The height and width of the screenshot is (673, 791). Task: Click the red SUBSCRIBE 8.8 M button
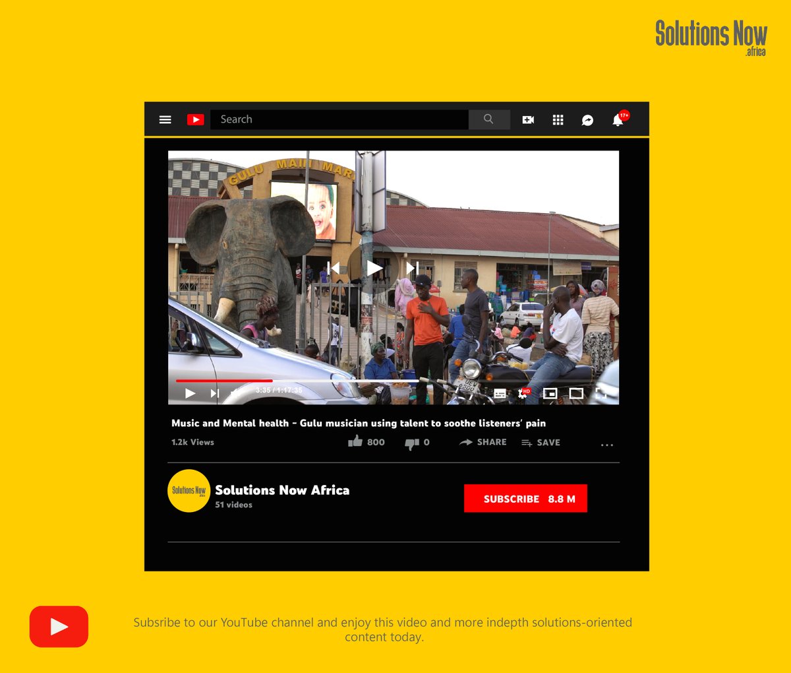click(x=525, y=499)
